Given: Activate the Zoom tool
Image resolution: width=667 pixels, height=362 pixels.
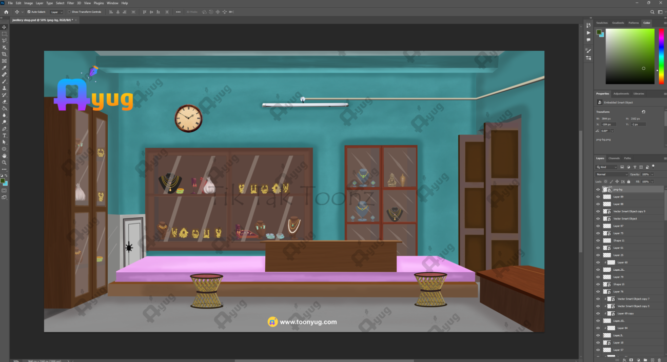Looking at the screenshot, I should [5, 163].
